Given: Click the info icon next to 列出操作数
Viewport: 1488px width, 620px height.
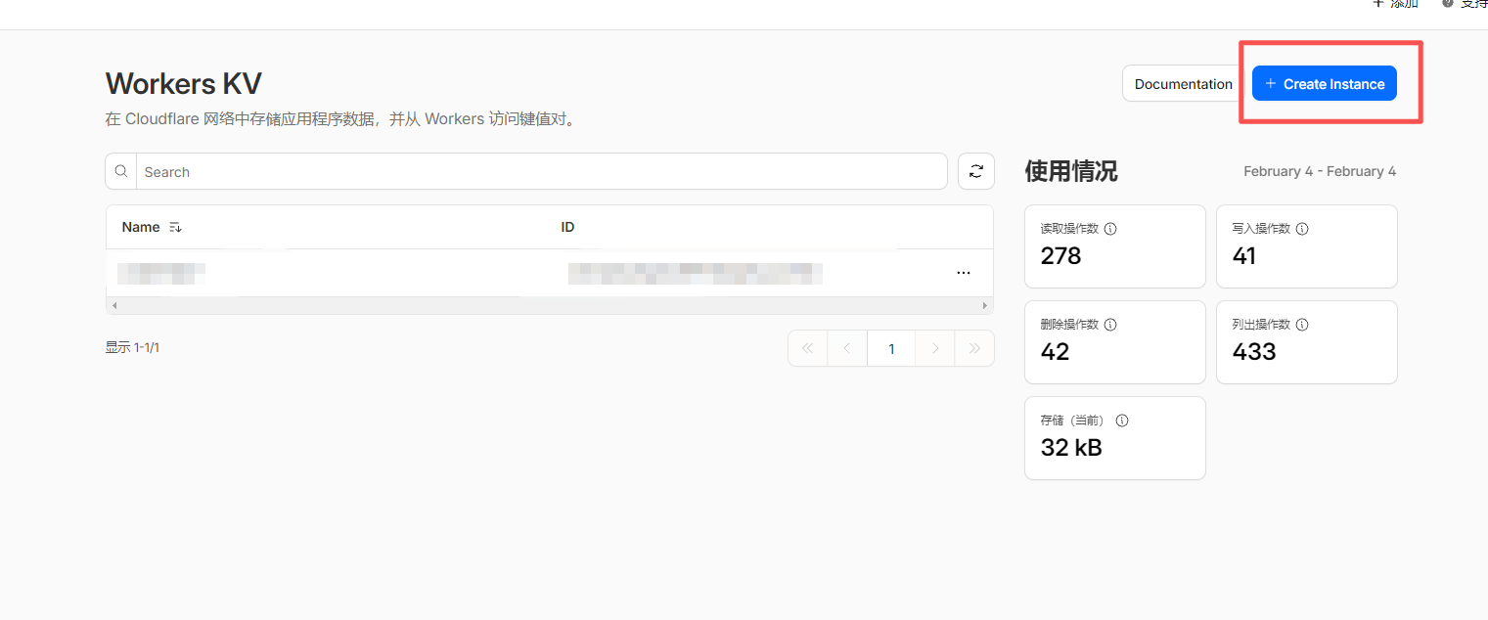Looking at the screenshot, I should click(x=1302, y=325).
